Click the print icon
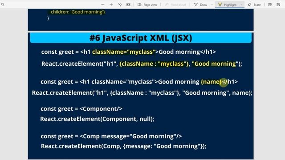The height and width of the screenshot is (160, 285). coord(270,4)
